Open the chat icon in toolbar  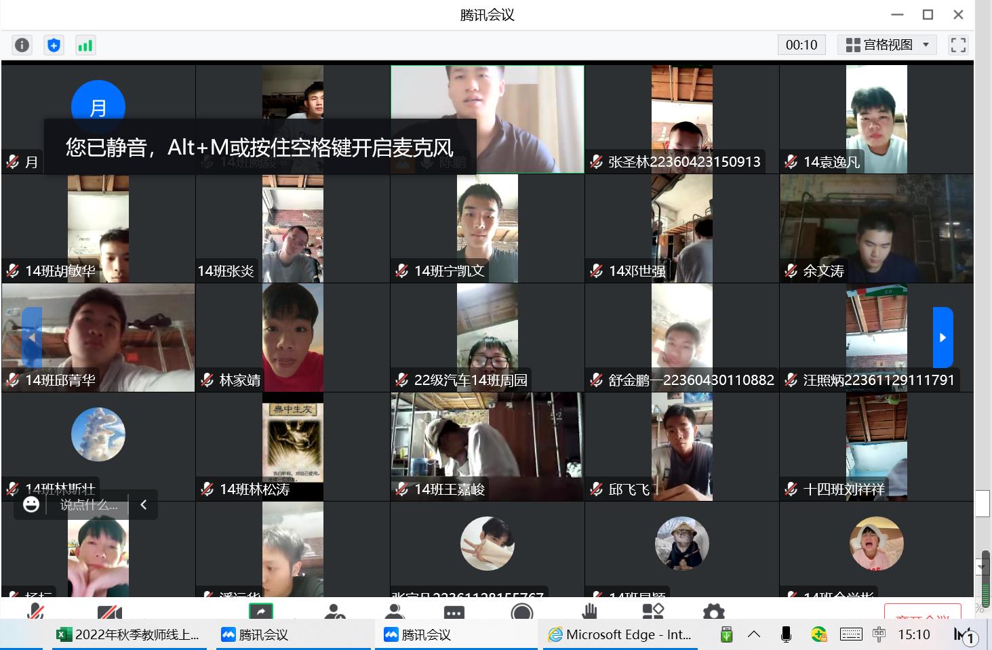(x=454, y=612)
